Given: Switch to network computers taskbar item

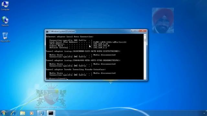Looking at the screenshot, I should click(41, 113).
